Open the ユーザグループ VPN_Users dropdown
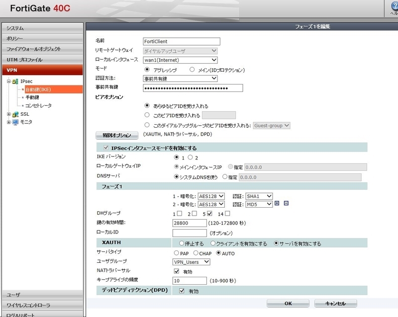 [192, 262]
